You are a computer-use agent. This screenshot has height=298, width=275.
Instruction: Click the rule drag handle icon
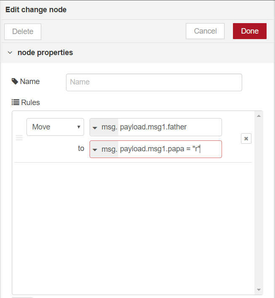(x=19, y=137)
